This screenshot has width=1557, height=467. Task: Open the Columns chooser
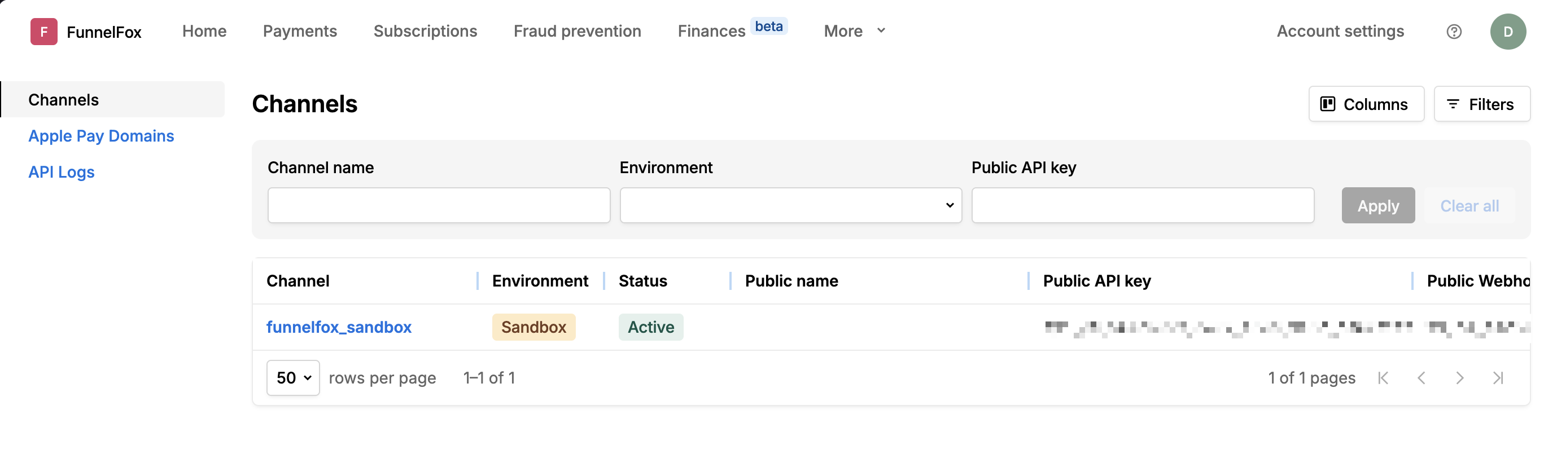[x=1366, y=104]
